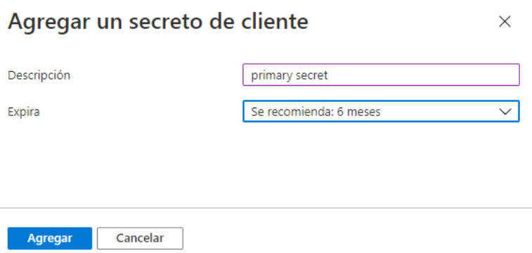Image resolution: width=532 pixels, height=253 pixels.
Task: Open the Expira combo box
Action: pyautogui.click(x=381, y=111)
